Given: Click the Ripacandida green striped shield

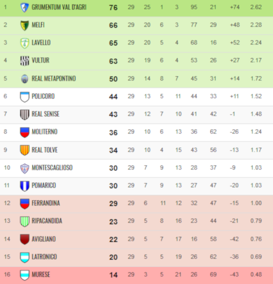Looking at the screenshot, I should pyautogui.click(x=25, y=221).
